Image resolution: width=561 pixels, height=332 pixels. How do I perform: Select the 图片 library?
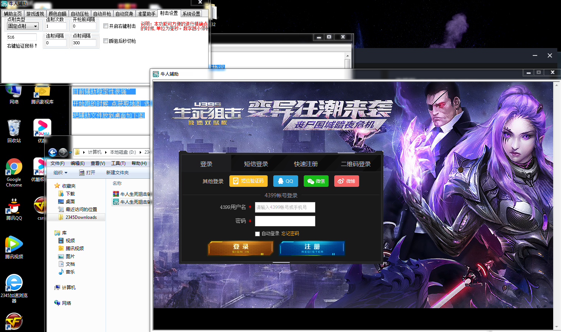coord(67,256)
